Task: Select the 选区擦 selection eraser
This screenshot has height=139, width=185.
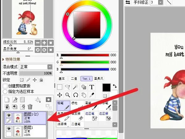Action: (105, 116)
